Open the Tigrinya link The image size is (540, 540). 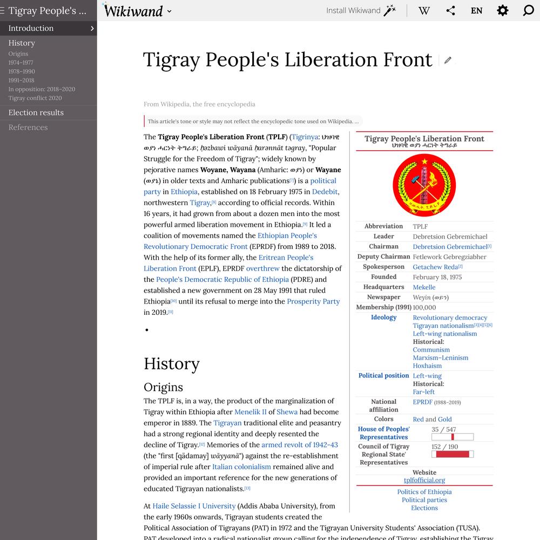point(305,137)
